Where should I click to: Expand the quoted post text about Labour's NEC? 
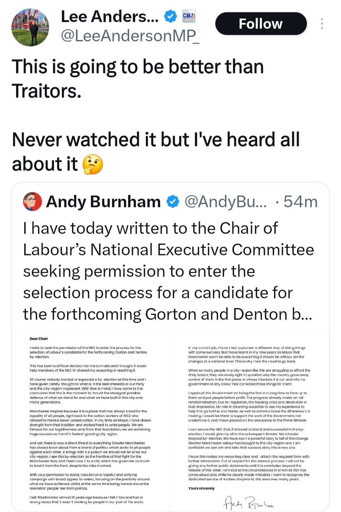pos(168,271)
